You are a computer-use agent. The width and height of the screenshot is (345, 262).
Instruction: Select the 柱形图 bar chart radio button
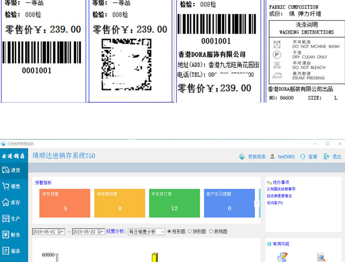pyautogui.click(x=169, y=231)
